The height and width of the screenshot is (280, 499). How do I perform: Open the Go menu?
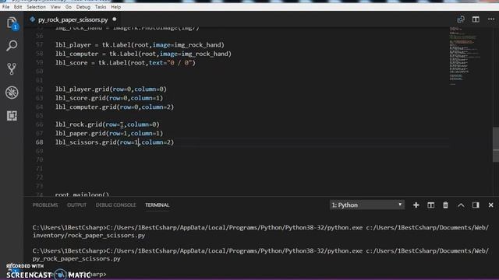[69, 7]
